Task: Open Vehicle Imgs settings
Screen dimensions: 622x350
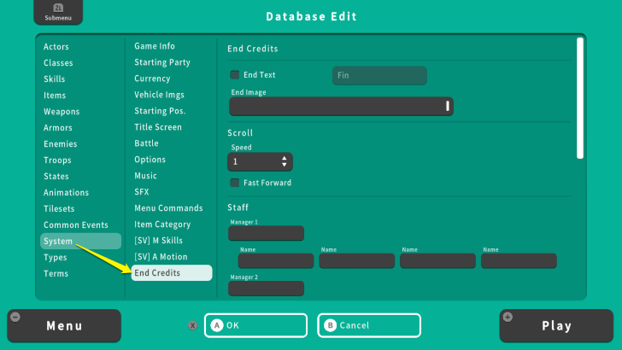Action: click(159, 95)
